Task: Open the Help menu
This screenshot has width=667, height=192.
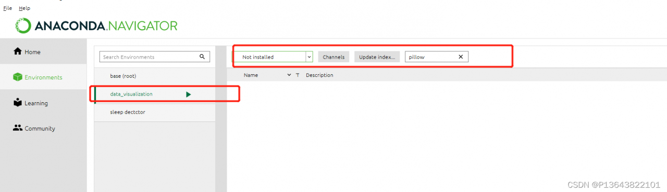Action: click(24, 8)
